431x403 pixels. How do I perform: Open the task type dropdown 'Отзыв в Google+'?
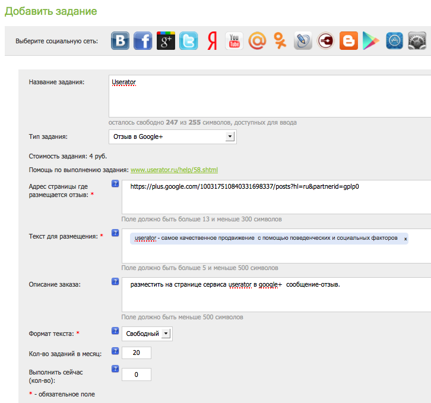coord(173,137)
